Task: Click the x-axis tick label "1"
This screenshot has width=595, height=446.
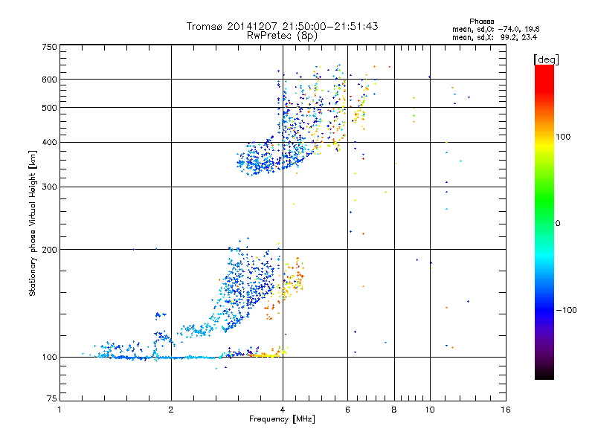Action: point(59,410)
